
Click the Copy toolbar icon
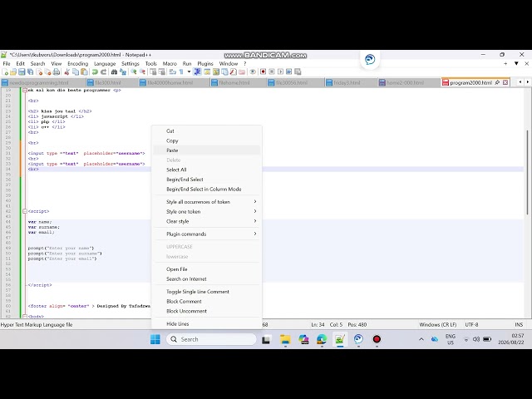click(x=76, y=72)
